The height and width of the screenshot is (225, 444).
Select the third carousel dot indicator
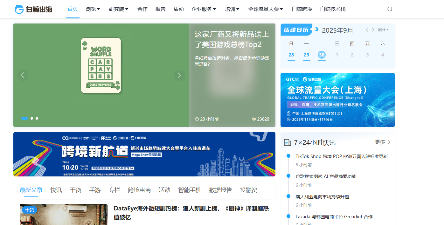[x=37, y=118]
